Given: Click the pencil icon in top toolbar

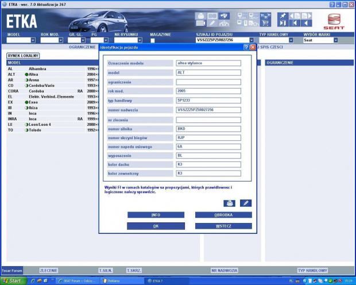Looking at the screenshot, I should click(212, 23).
